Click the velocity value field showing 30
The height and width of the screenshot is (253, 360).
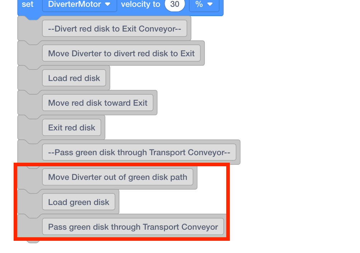(175, 5)
